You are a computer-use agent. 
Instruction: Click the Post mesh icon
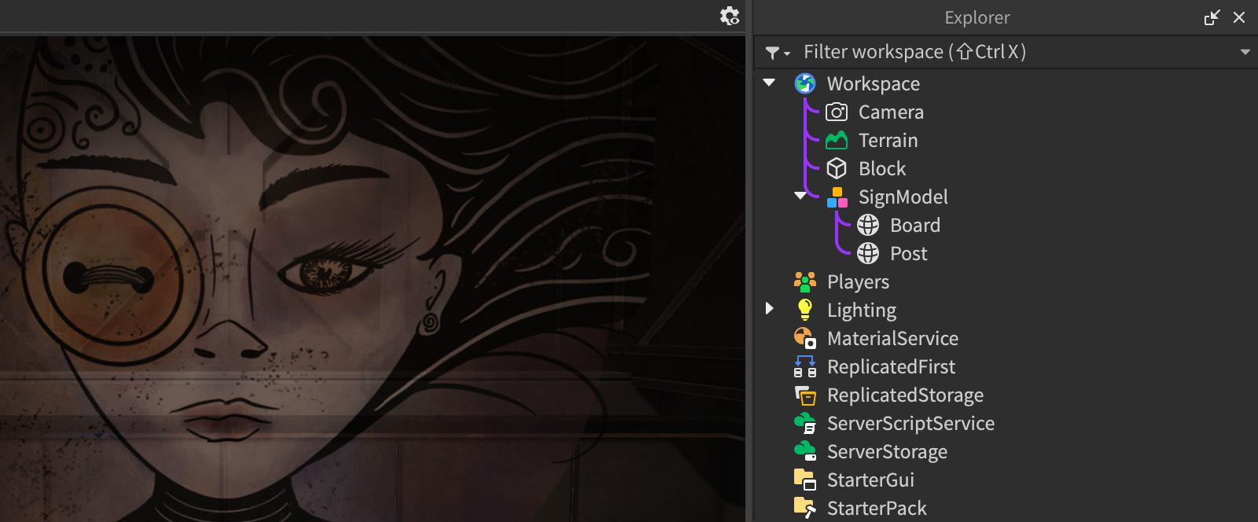click(x=868, y=253)
